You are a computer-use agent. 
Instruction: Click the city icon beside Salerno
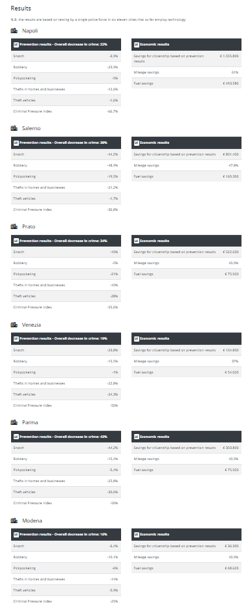click(x=14, y=128)
